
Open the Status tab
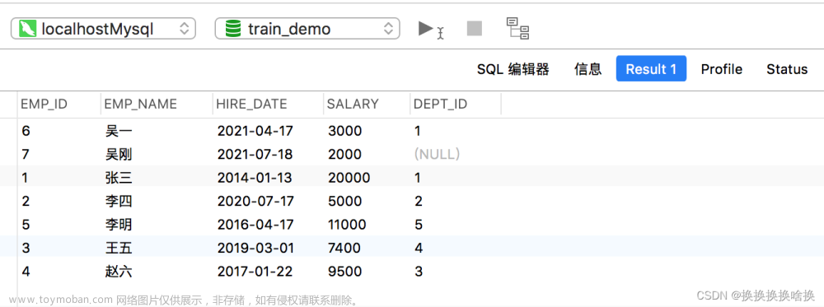pyautogui.click(x=787, y=69)
